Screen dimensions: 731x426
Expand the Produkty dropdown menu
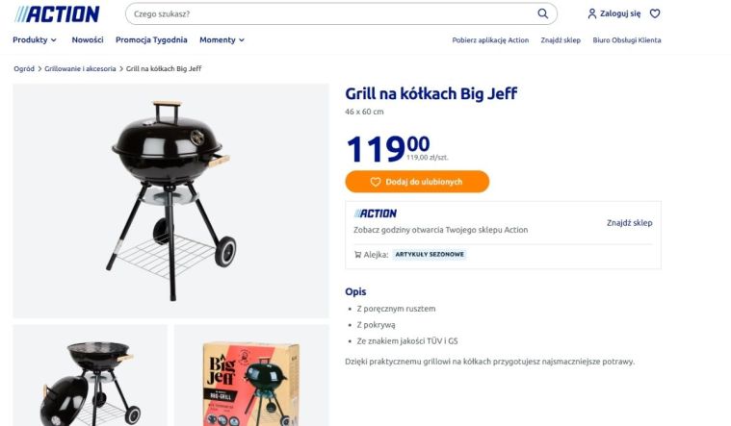(35, 40)
